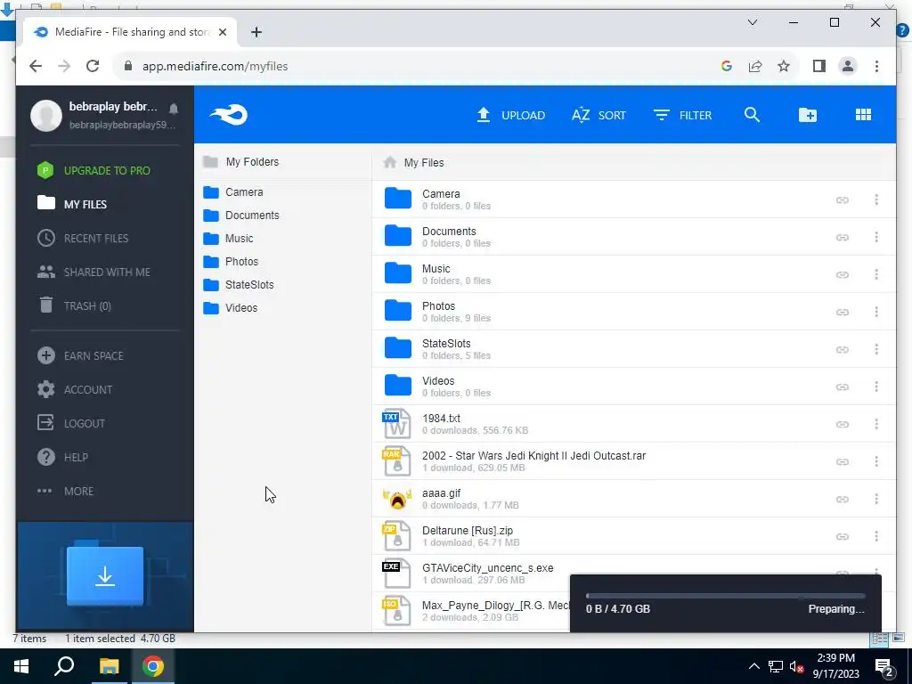
Task: Open a new Chrome tab
Action: tap(256, 32)
